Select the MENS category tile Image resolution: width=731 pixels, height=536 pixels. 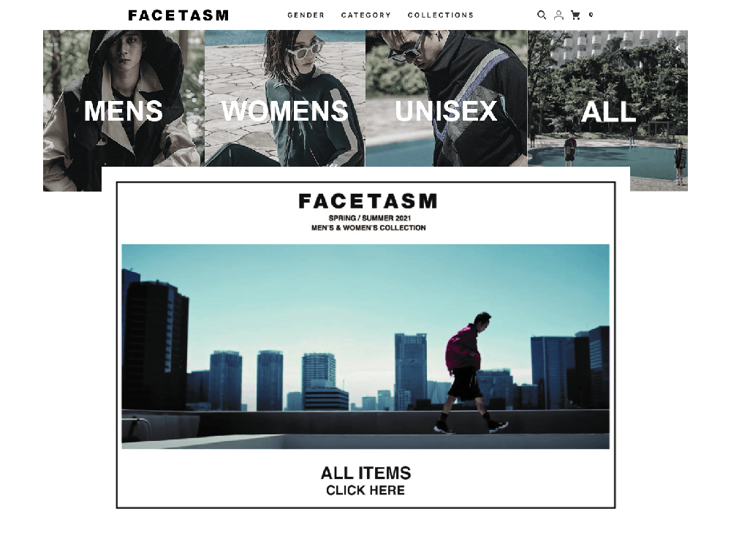[124, 110]
